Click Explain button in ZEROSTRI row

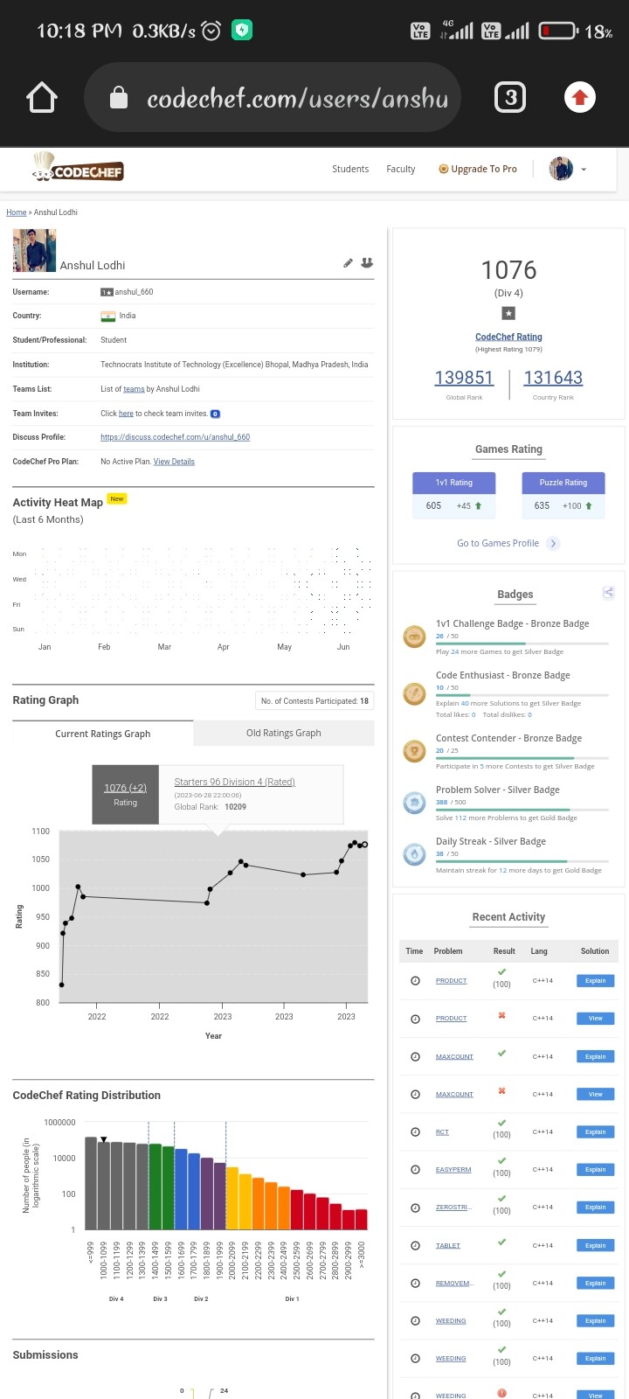[596, 1208]
